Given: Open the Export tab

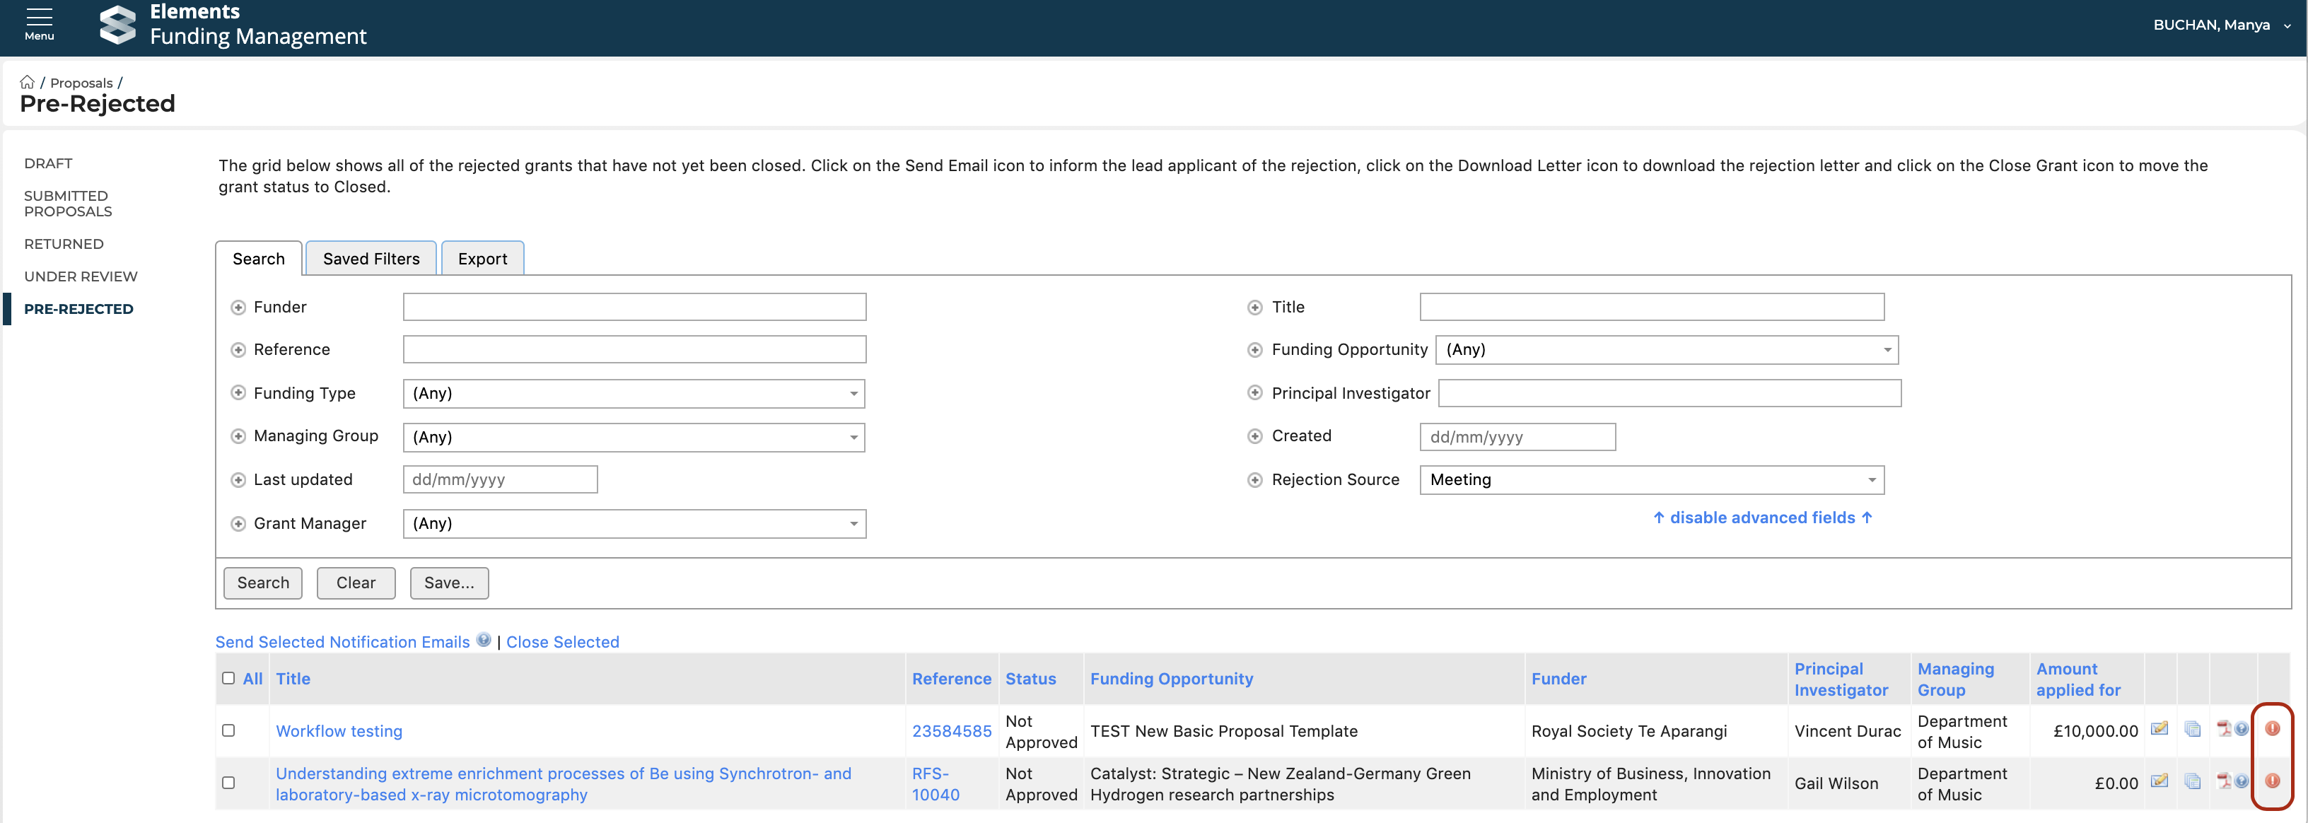Looking at the screenshot, I should pyautogui.click(x=482, y=259).
